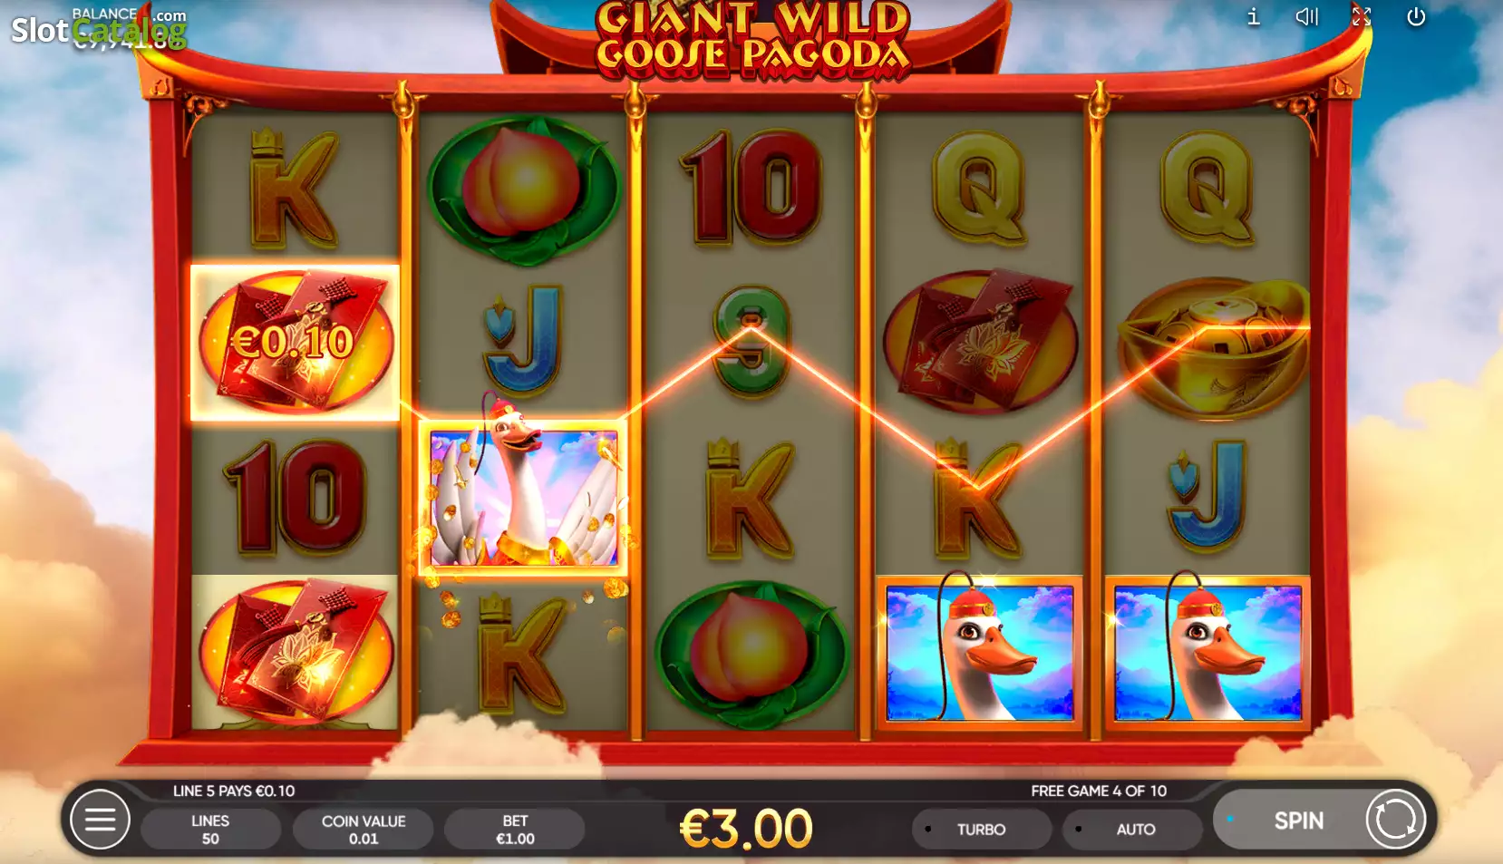The height and width of the screenshot is (864, 1503).
Task: Click the power exit icon
Action: tap(1416, 16)
